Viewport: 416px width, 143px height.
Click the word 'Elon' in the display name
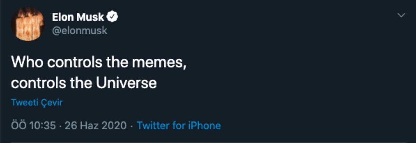63,17
